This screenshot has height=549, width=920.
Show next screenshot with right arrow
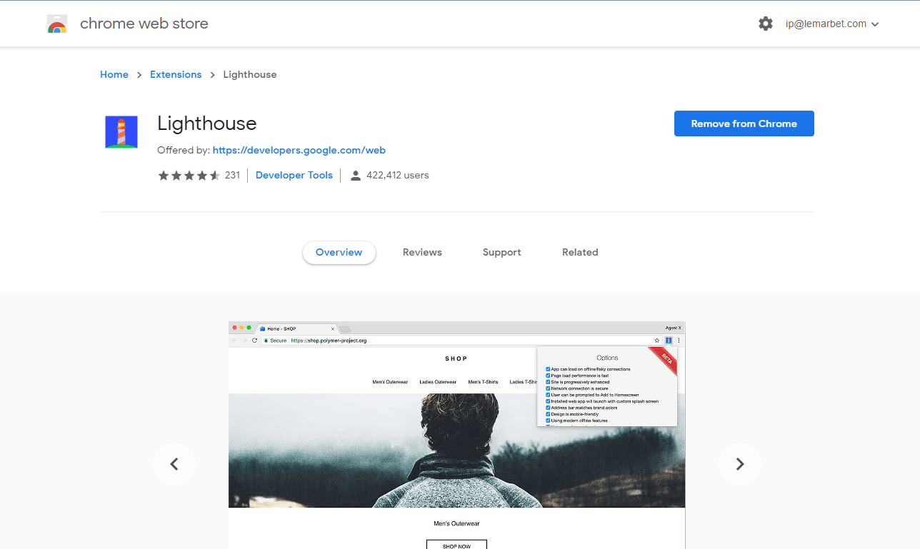point(740,464)
